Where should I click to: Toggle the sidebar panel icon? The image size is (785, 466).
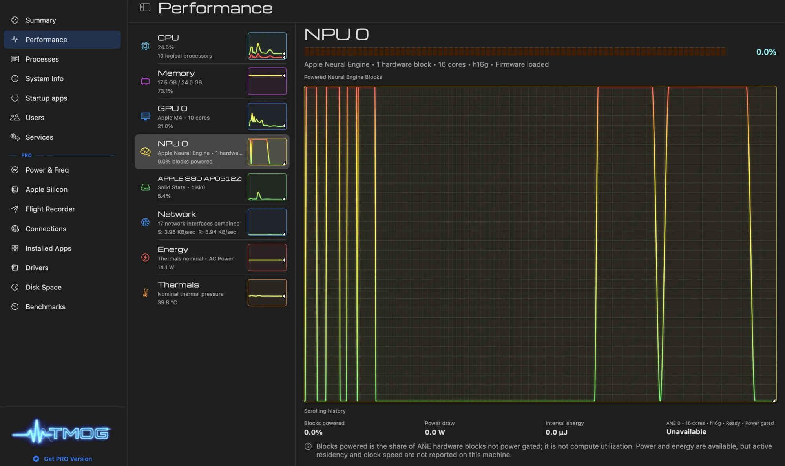tap(145, 7)
